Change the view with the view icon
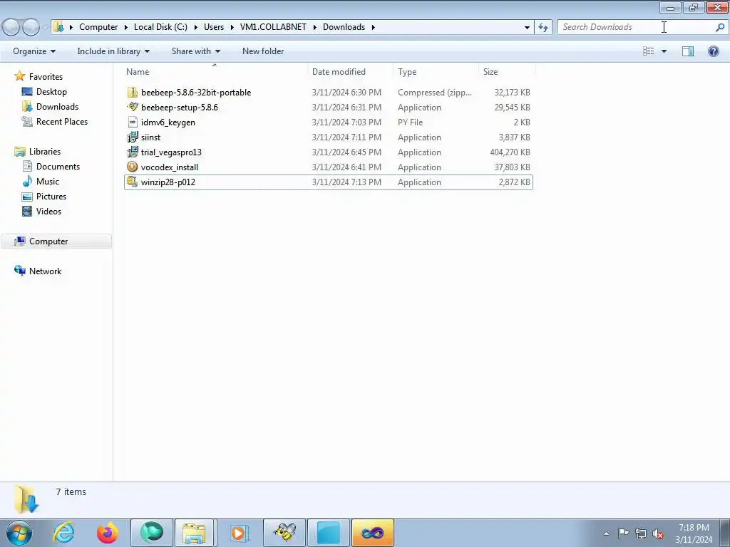Screen dimensions: 730x547 (x=649, y=51)
